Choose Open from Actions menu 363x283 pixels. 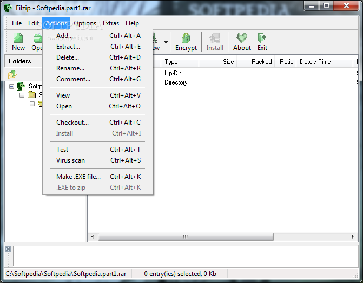[x=98, y=106]
